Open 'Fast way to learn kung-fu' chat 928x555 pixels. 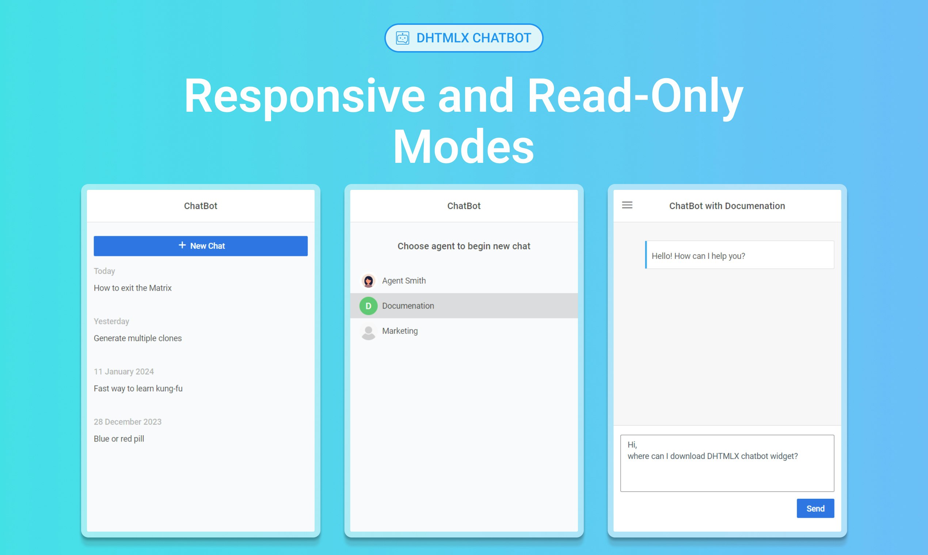click(138, 388)
